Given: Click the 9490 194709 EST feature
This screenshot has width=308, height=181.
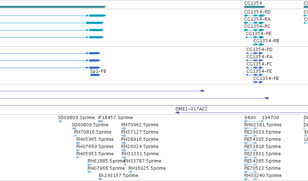Looking at the screenshot, I should coord(254,121).
